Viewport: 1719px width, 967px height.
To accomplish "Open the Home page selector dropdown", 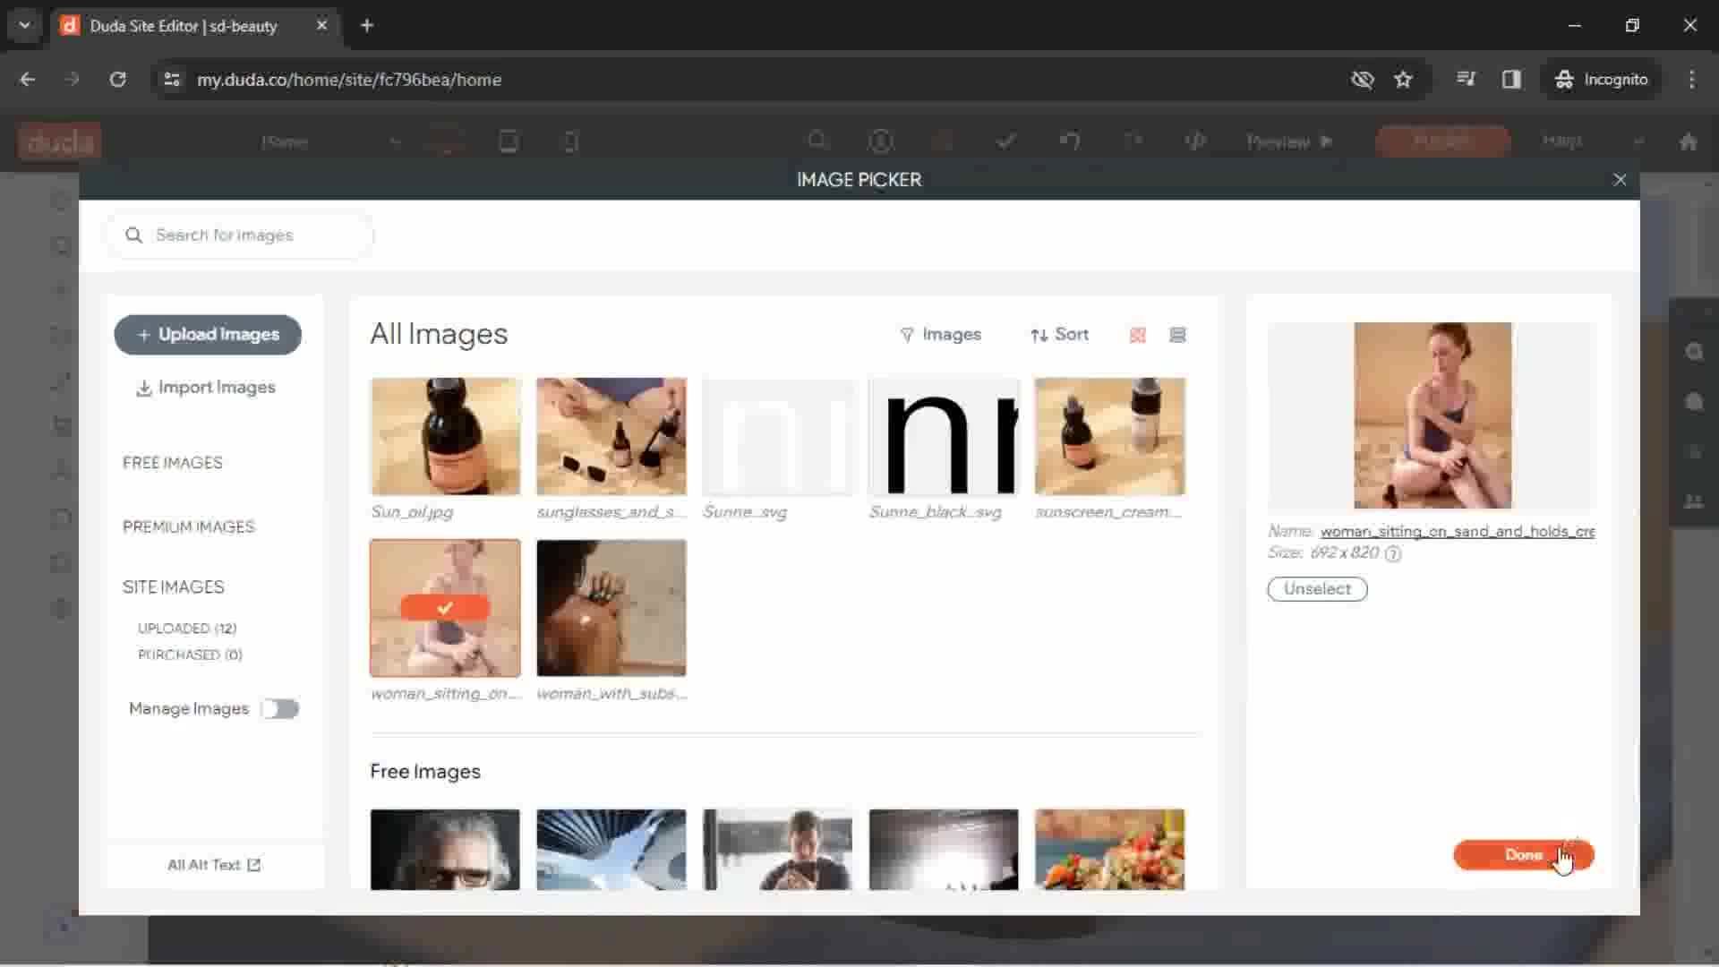I will pos(331,142).
